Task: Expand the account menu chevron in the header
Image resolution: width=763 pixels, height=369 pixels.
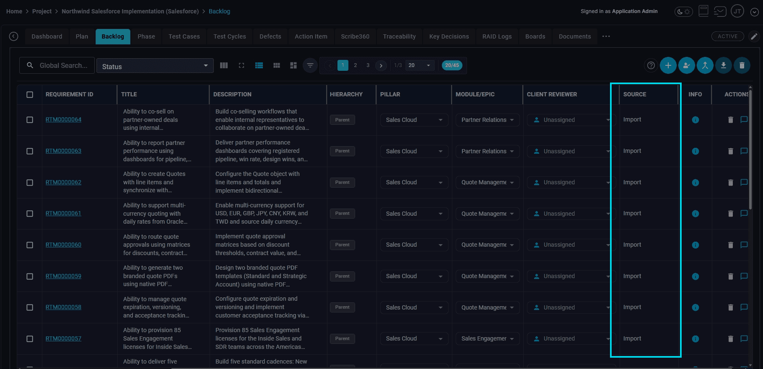Action: point(754,12)
